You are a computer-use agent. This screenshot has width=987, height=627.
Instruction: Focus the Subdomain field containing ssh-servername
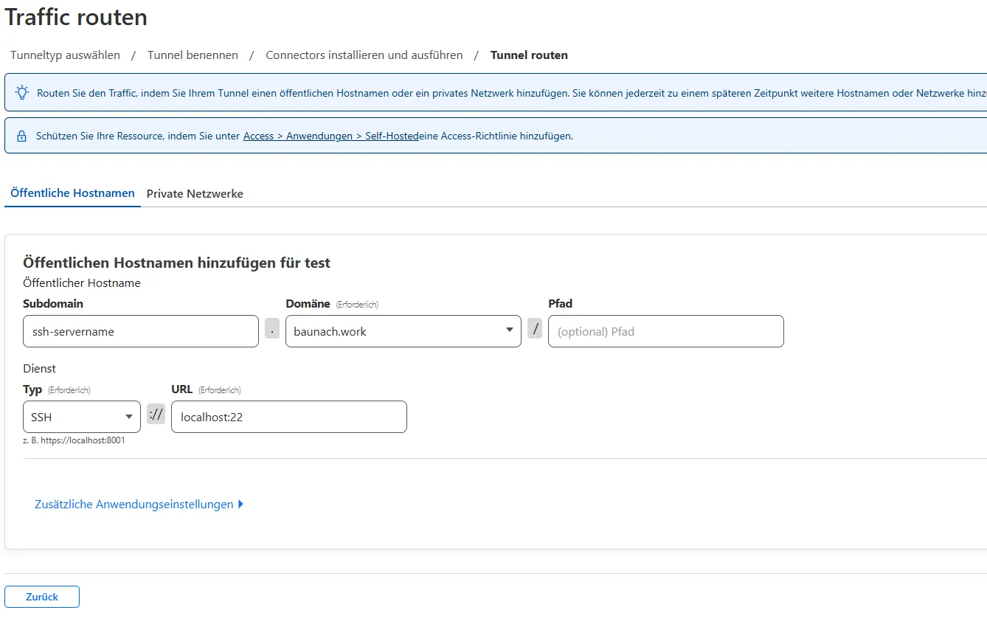140,332
